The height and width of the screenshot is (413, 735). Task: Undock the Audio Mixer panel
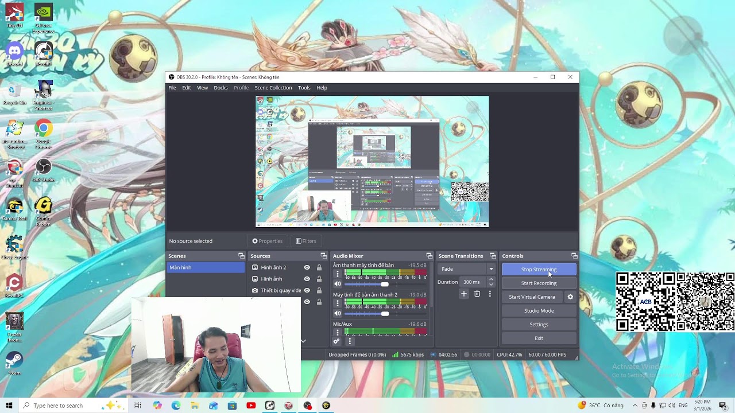pos(429,256)
